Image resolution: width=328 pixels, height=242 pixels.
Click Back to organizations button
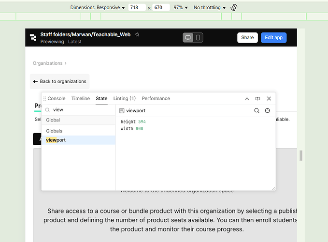pyautogui.click(x=59, y=81)
